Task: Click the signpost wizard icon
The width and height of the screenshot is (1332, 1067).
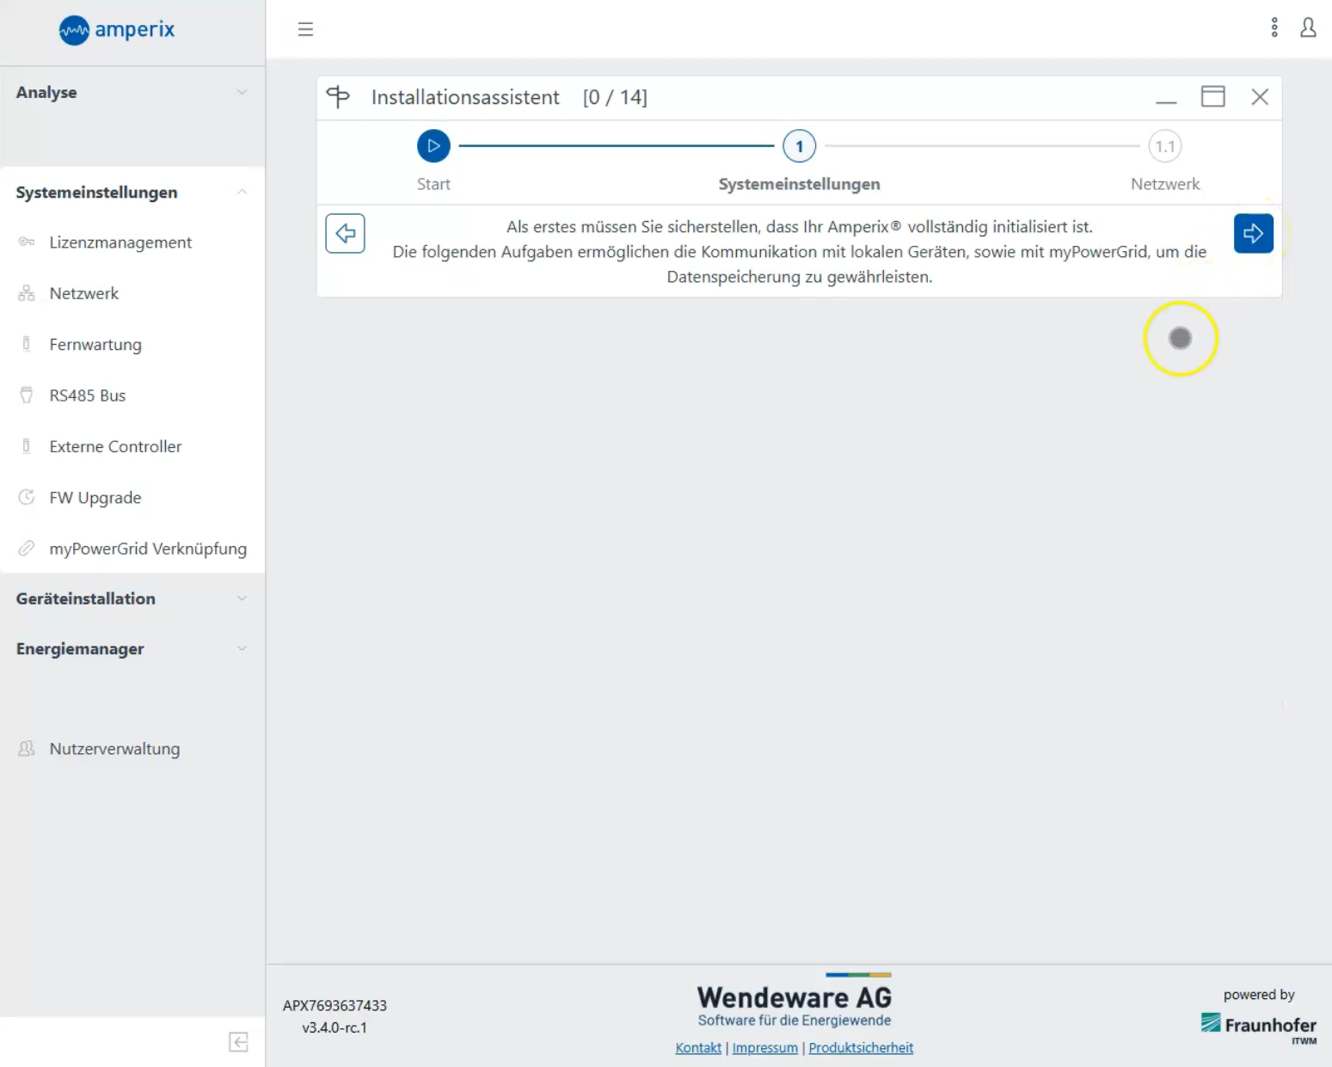Action: pos(339,97)
